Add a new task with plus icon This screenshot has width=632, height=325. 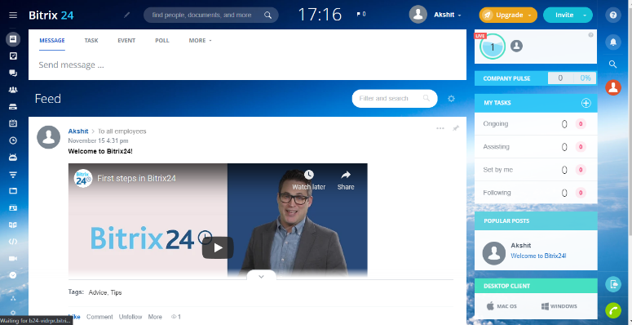point(586,103)
